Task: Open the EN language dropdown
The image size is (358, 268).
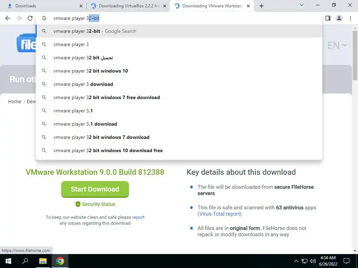Action: (337, 46)
